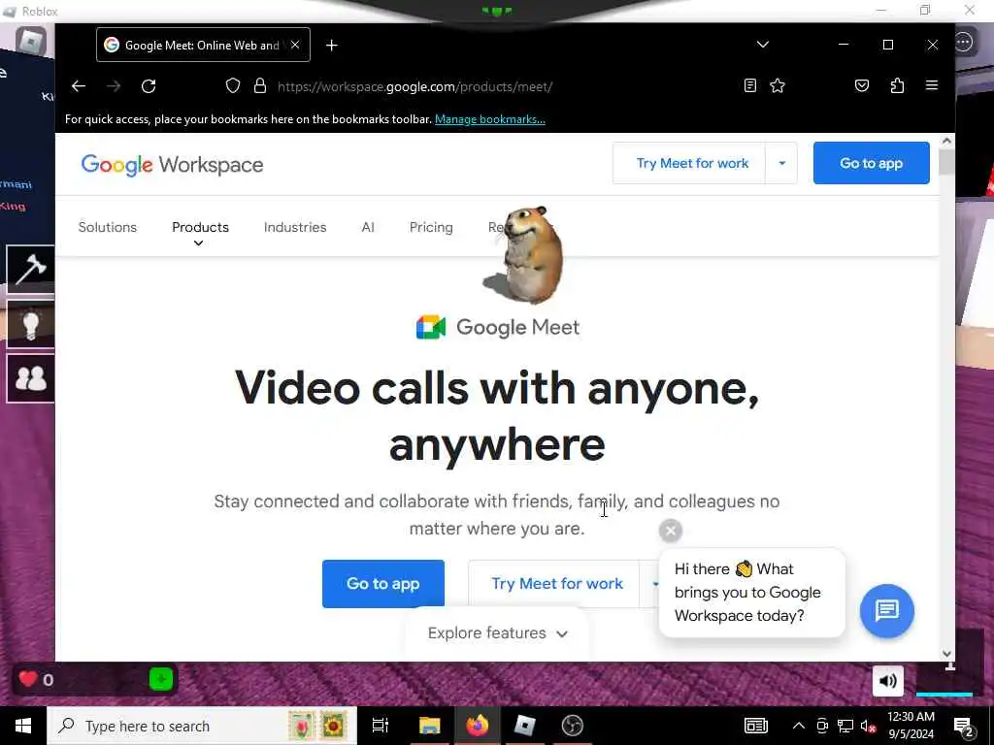The width and height of the screenshot is (994, 745).
Task: Expand the header Try Meet dropdown arrow
Action: pos(781,163)
